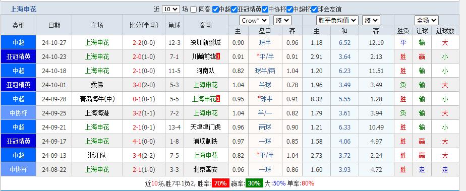The image size is (466, 191).
Task: Click home team 浙江队
Action: (97, 155)
